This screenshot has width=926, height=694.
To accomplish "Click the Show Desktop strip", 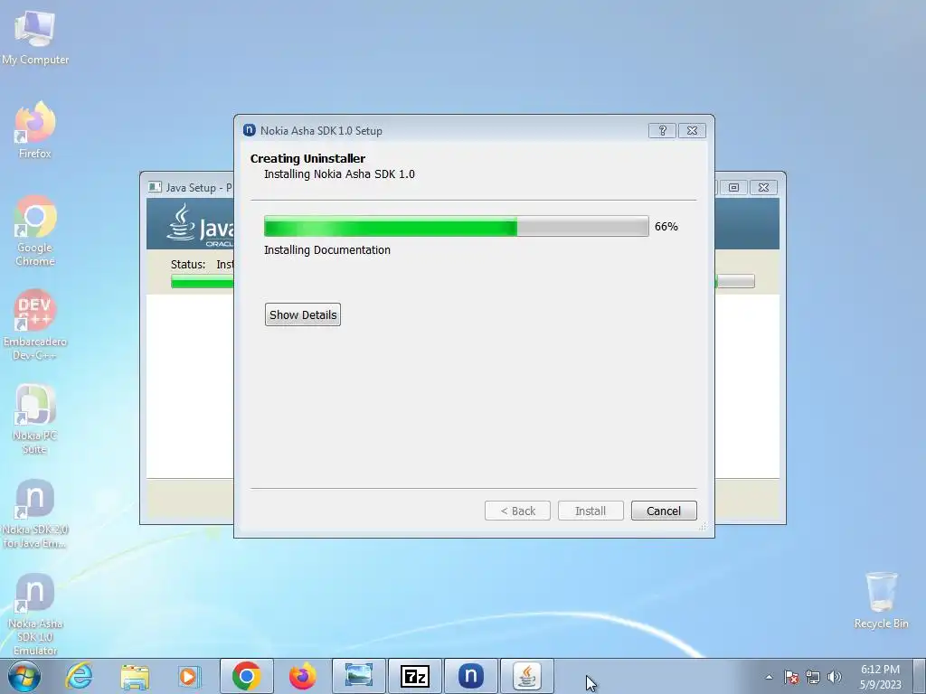I will 920,676.
